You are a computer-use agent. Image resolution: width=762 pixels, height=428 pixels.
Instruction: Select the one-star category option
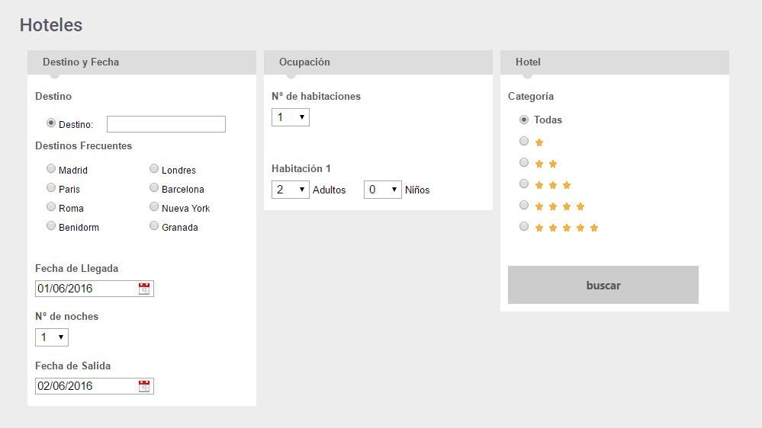click(524, 141)
